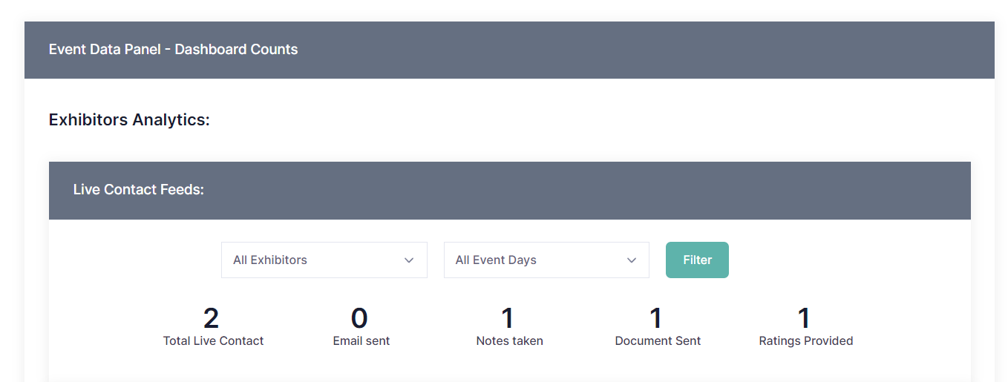Select the Notes taken label

(x=510, y=341)
